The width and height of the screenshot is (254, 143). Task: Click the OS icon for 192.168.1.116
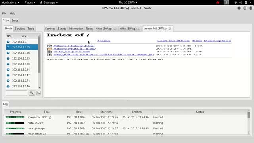8,53
